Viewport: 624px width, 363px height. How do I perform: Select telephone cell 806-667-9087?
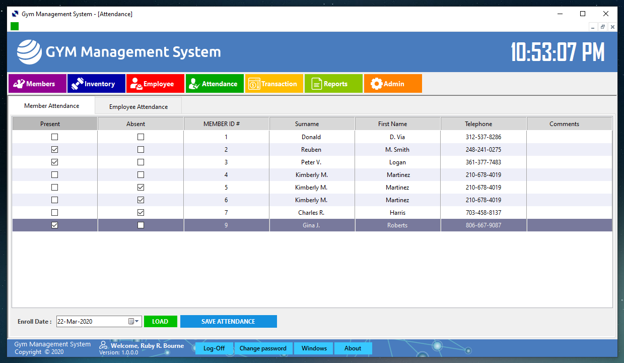(483, 225)
